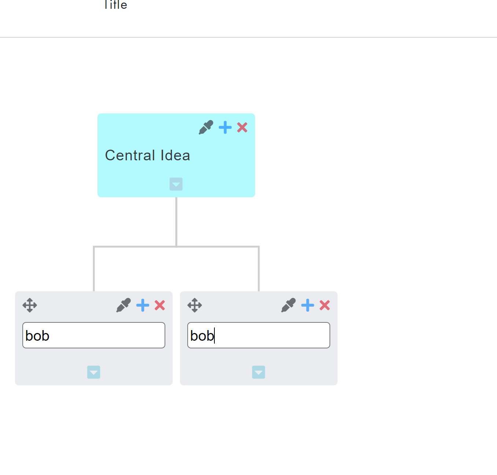Click inside the left bob text field
Image resolution: width=497 pixels, height=475 pixels.
pos(94,335)
